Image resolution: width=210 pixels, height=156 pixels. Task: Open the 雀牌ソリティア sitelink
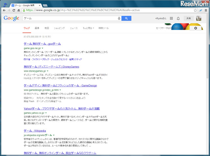(x=75, y=59)
